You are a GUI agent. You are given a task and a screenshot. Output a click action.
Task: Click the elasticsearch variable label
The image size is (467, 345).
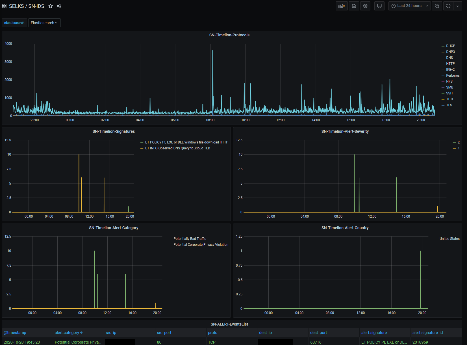click(x=14, y=23)
